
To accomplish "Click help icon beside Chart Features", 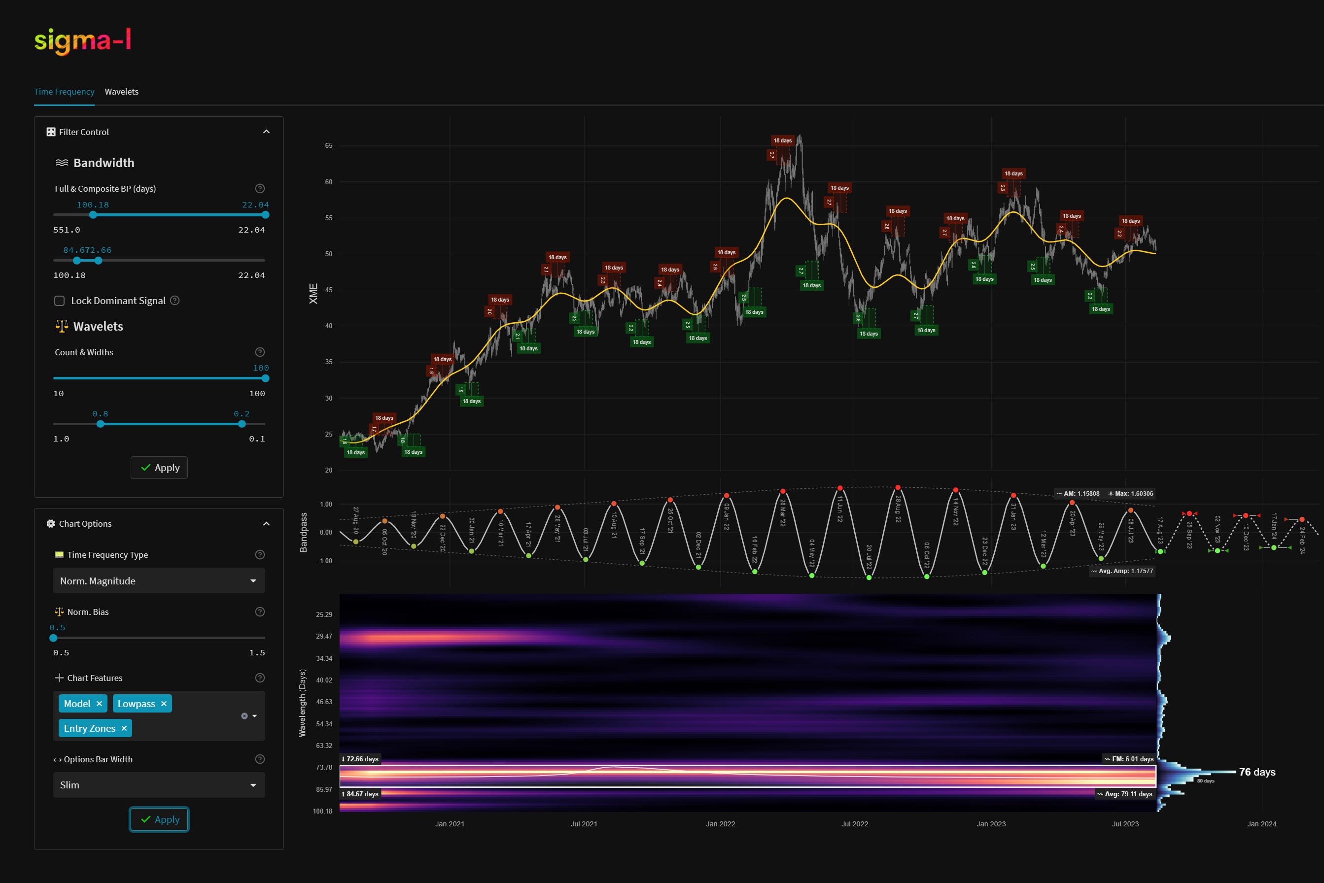I will (260, 678).
